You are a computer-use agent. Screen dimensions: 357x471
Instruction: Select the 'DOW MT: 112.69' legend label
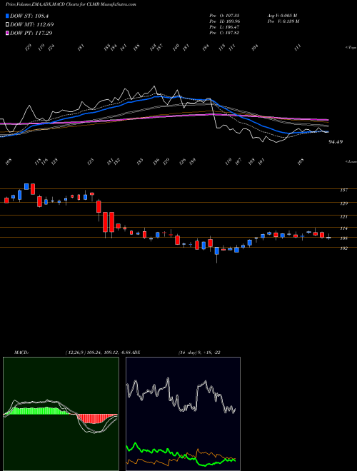32,25
